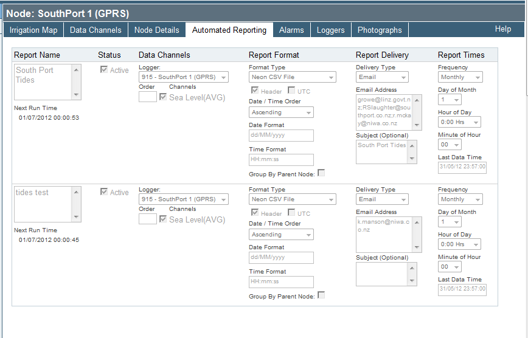Toggle Active checkbox for South Port Tides
This screenshot has height=338, width=528.
104,70
